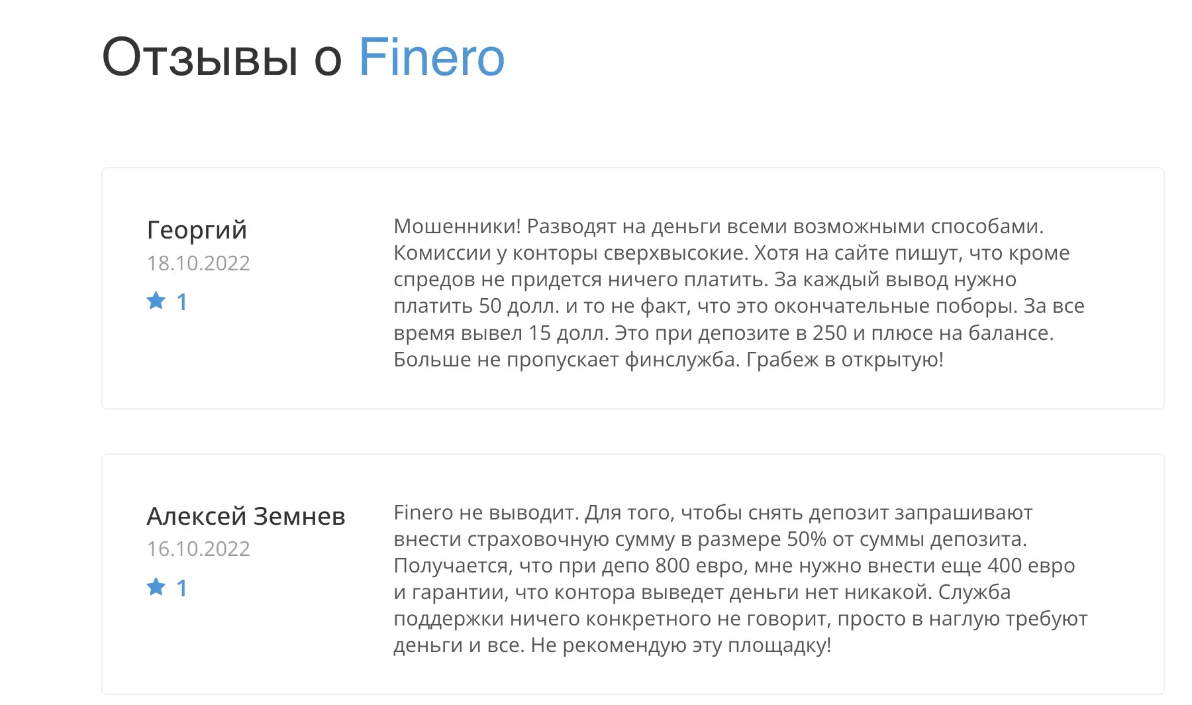Click the line mentioning "депо 800 евро"
Viewport: 1192px width, 705px height.
click(734, 566)
